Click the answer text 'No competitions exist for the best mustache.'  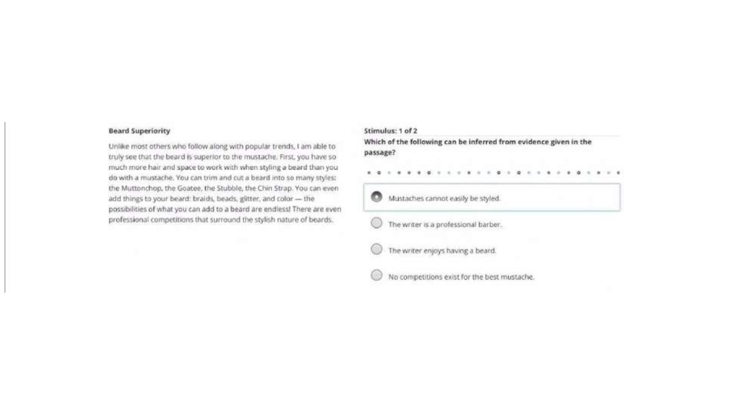pyautogui.click(x=461, y=277)
